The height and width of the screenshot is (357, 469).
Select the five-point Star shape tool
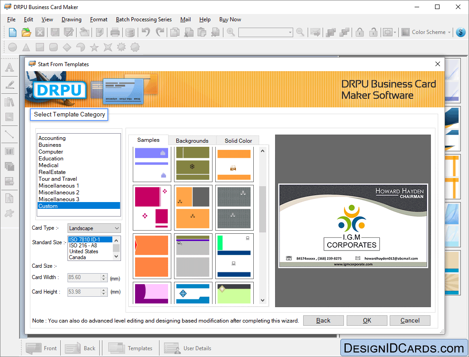click(x=94, y=47)
